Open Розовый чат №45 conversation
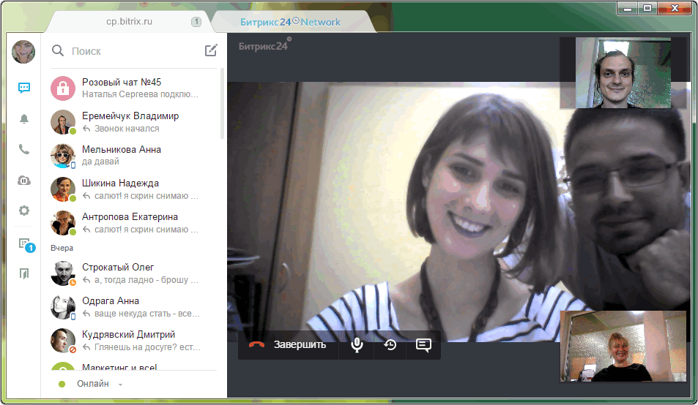This screenshot has height=405, width=698. pos(133,88)
